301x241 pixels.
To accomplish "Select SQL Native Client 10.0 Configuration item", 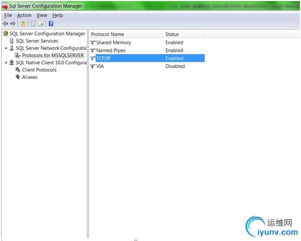I will coord(51,63).
